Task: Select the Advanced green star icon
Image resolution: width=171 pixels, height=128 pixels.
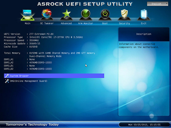Action: [x=66, y=15]
